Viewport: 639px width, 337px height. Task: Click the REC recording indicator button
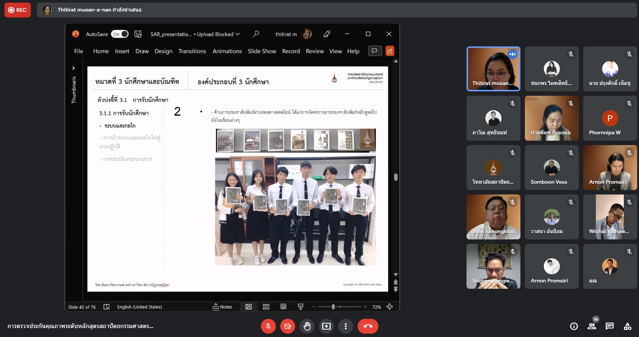[x=17, y=10]
